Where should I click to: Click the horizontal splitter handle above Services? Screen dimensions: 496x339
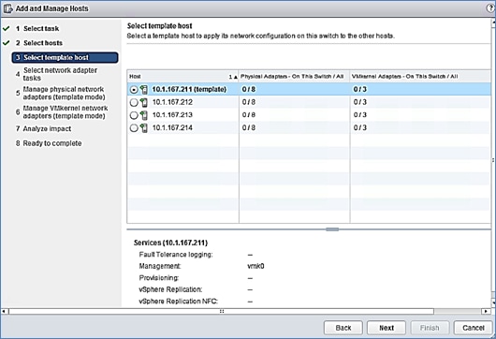[332, 229]
